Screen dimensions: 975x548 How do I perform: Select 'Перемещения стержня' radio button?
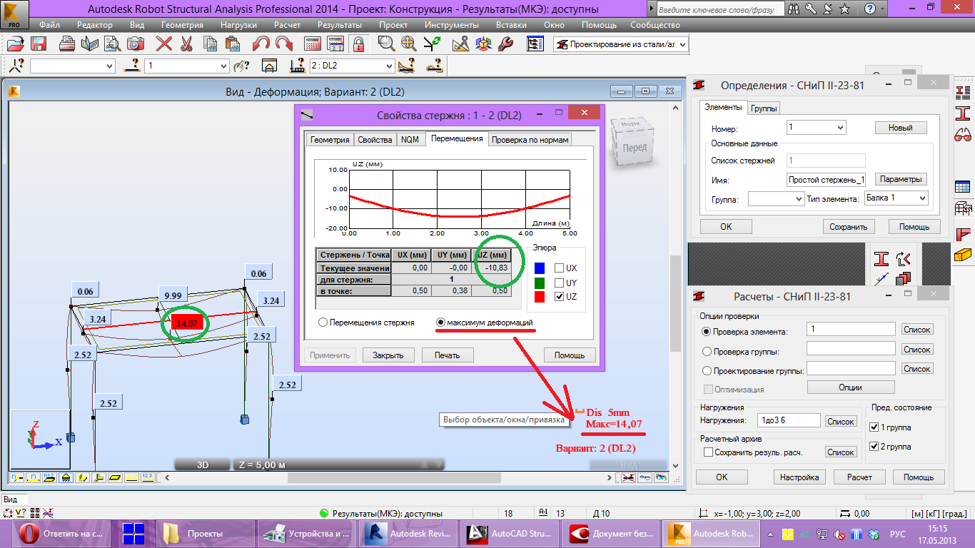coord(323,323)
